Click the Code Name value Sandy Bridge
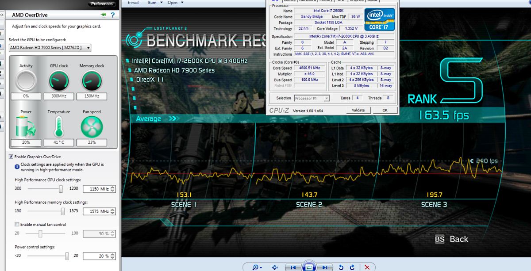 click(x=312, y=17)
